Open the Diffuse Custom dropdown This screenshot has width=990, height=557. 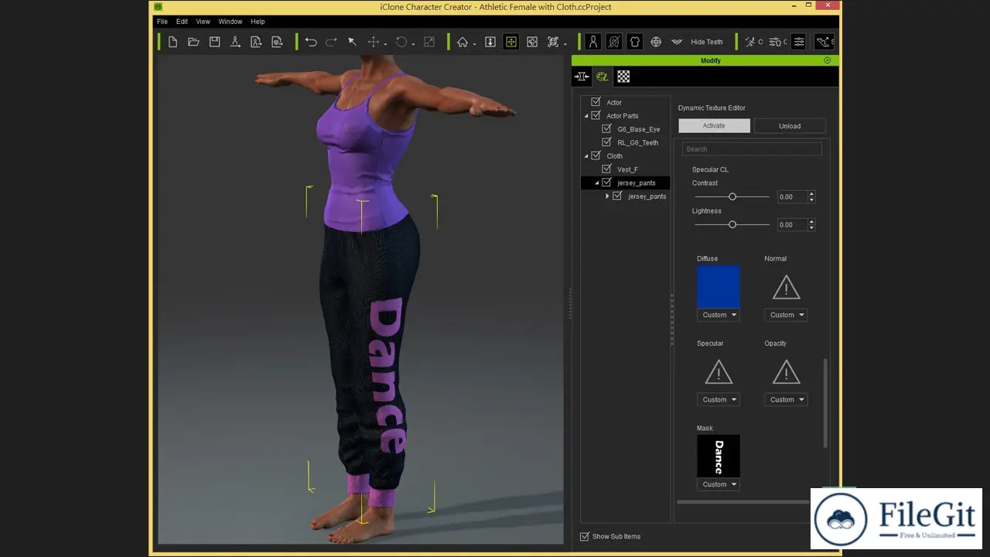click(719, 315)
